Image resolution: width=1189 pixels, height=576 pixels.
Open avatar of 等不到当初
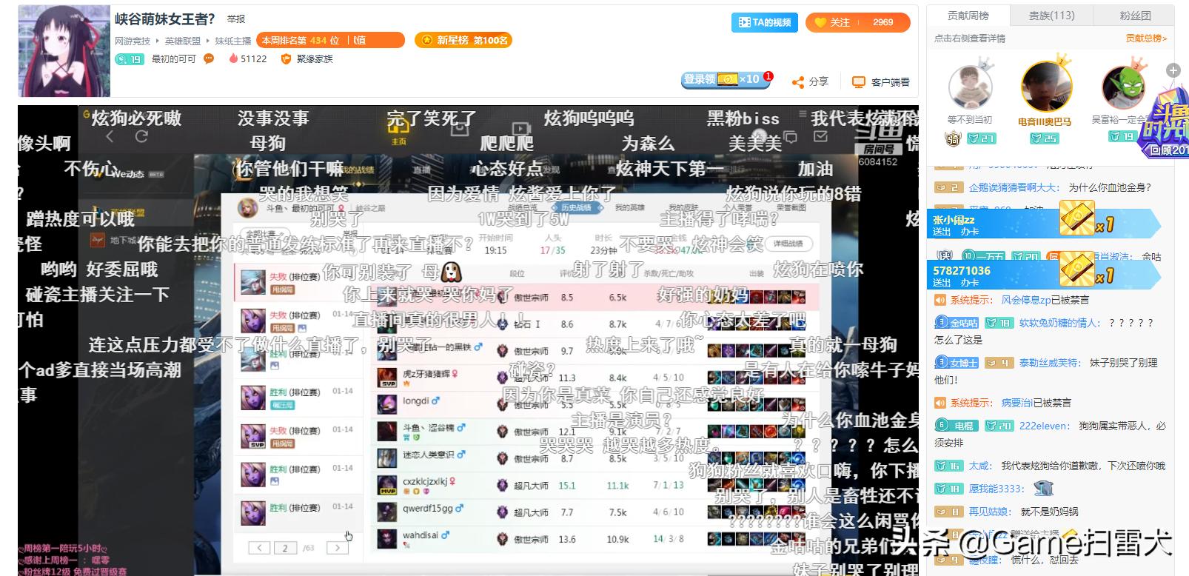(970, 87)
